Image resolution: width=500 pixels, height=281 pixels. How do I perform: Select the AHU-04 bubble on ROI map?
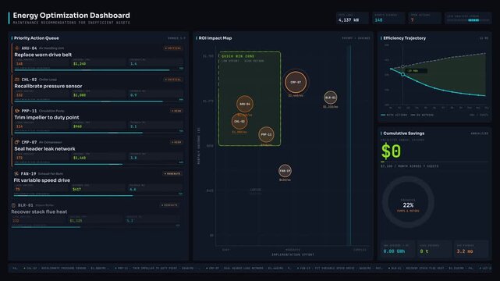tap(245, 104)
